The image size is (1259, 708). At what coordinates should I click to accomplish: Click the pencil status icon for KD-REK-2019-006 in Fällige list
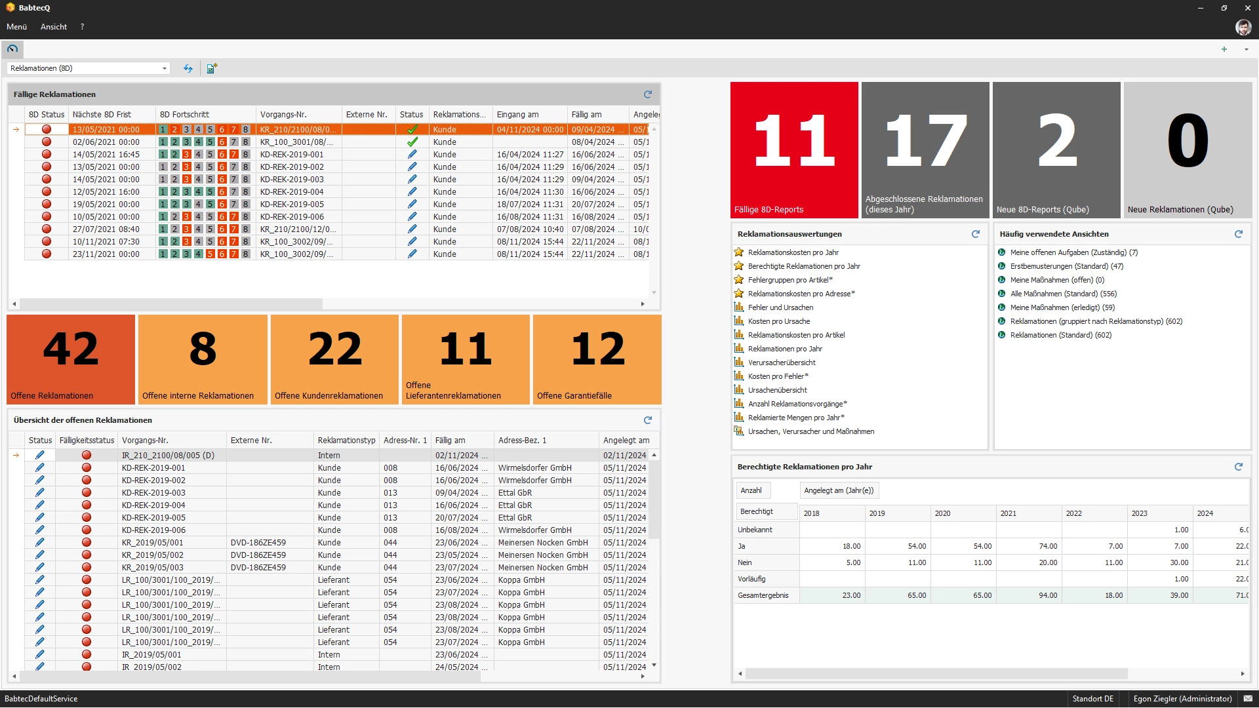click(412, 217)
